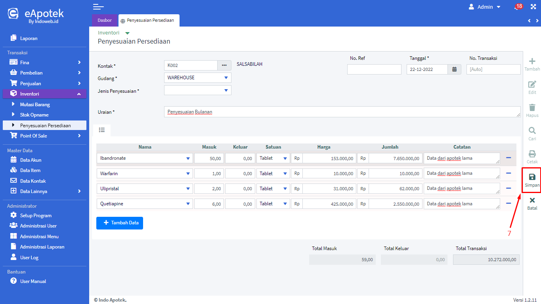
Task: Click the ellipsis button beside Kontak field
Action: (x=224, y=65)
